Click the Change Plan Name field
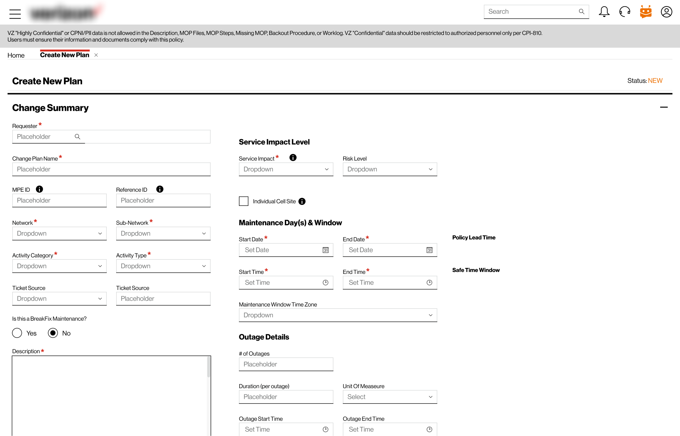The image size is (680, 436). pos(111,169)
